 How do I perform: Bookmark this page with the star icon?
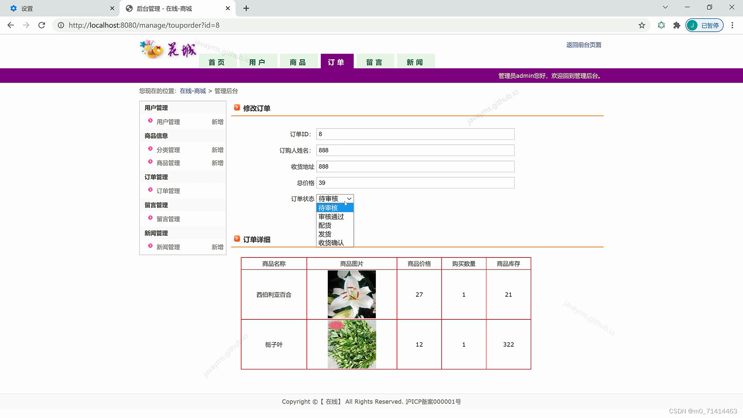point(642,25)
